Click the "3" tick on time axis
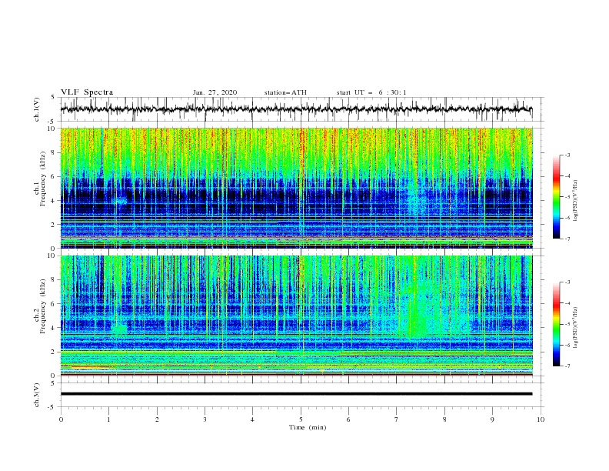This screenshot has height=471, width=609. [205, 419]
